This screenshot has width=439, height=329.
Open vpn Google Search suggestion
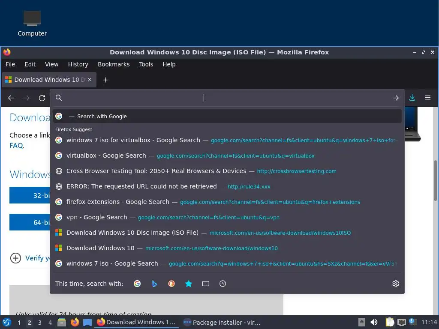[x=227, y=217]
